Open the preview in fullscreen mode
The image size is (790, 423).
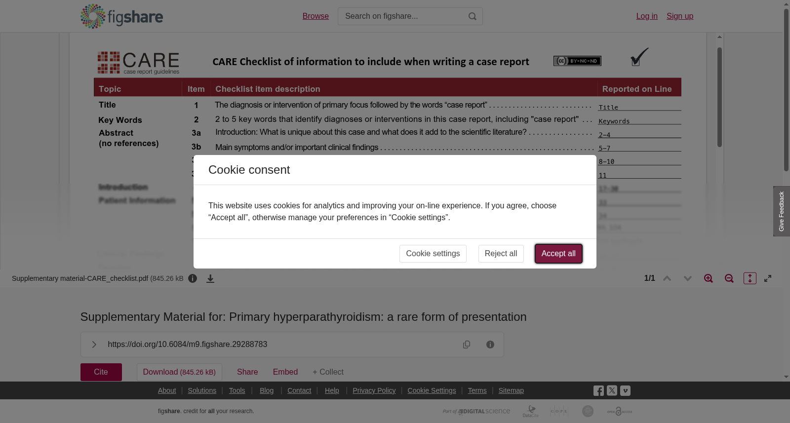coord(768,278)
